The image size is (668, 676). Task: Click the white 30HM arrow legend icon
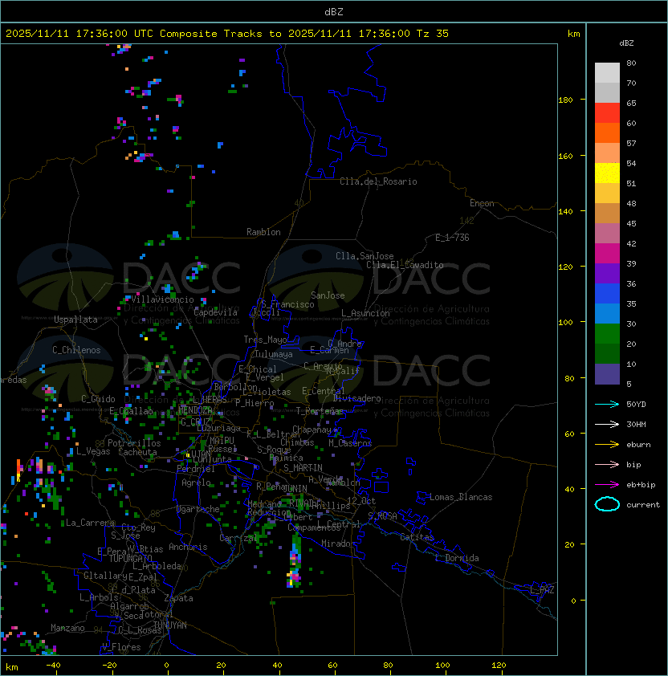607,424
